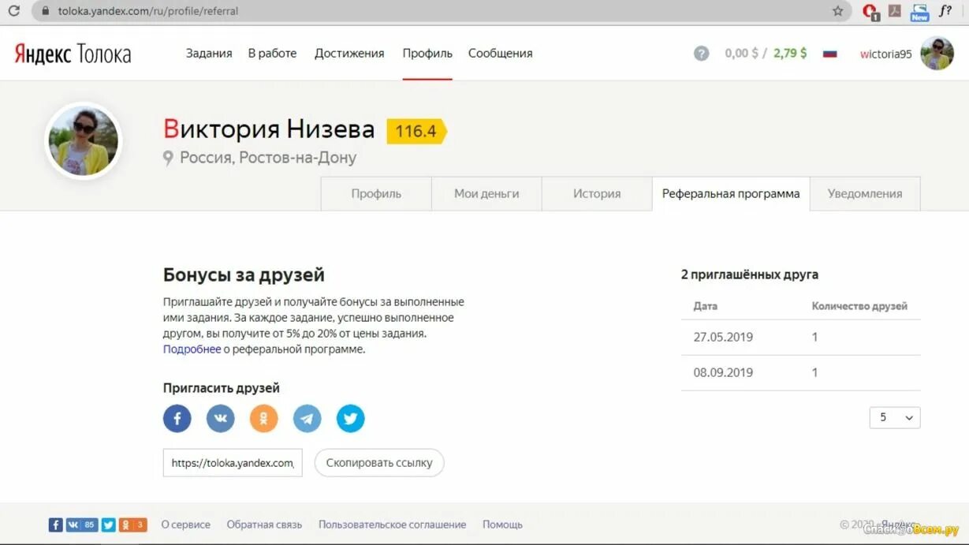Share the referral link via Twitter

click(351, 418)
